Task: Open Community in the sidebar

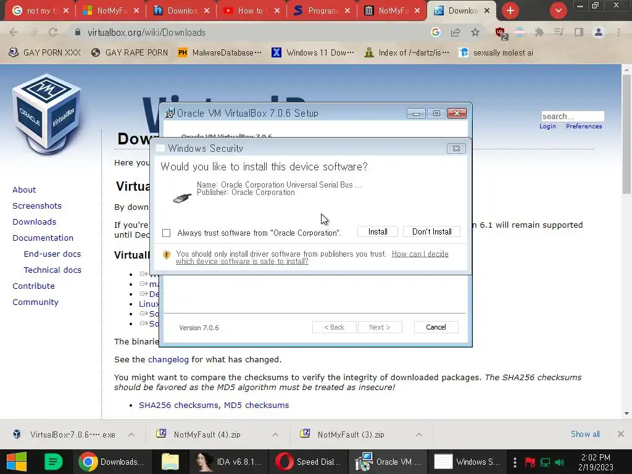Action: pos(35,302)
